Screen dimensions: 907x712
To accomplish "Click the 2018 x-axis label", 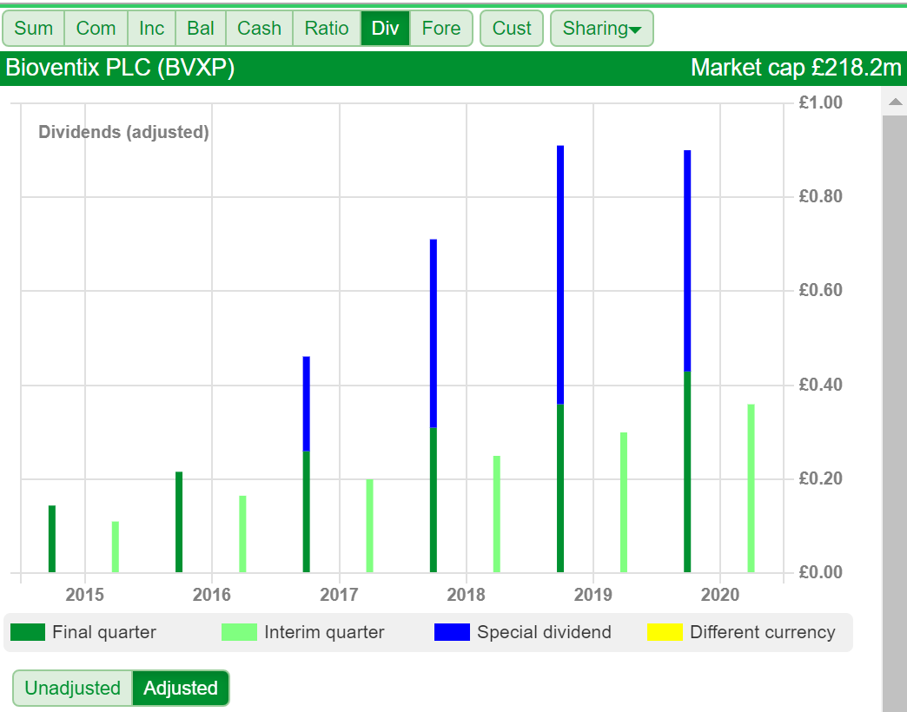I will [467, 594].
